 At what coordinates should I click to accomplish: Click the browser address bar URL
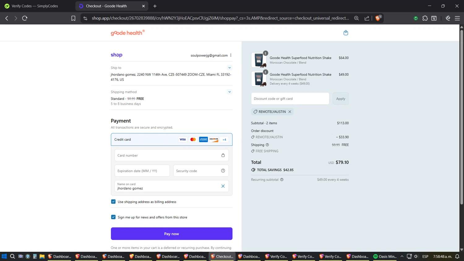(220, 18)
